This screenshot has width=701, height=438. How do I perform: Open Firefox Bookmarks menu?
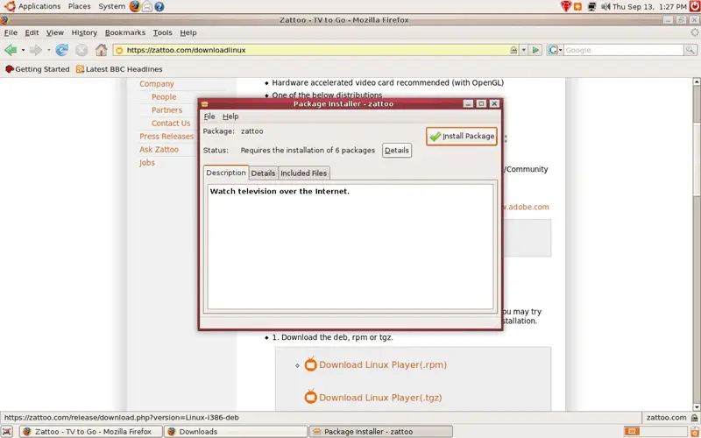[125, 32]
